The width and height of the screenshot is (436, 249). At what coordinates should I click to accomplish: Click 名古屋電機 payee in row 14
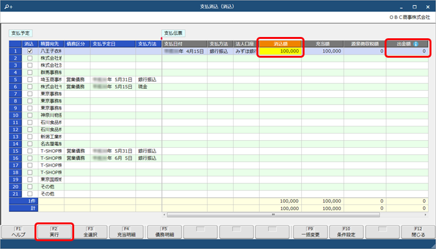51,144
